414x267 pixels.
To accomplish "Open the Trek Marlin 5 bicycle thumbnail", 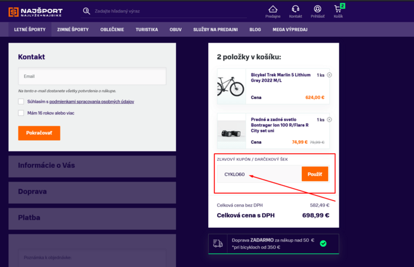I will (x=231, y=87).
